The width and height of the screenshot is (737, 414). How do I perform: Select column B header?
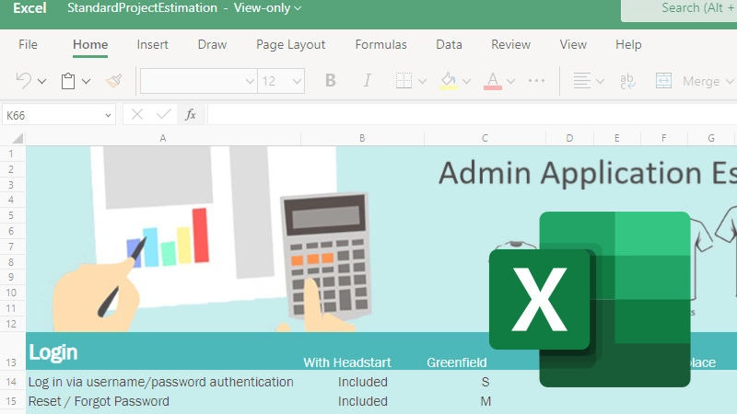pos(362,138)
